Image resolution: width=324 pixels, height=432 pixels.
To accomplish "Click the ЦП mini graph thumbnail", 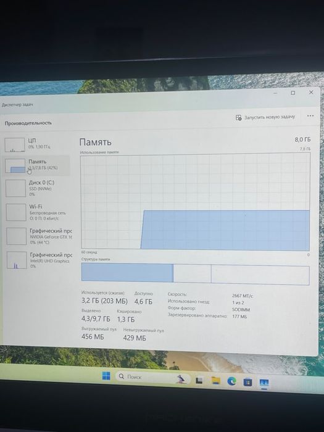I will tap(15, 145).
